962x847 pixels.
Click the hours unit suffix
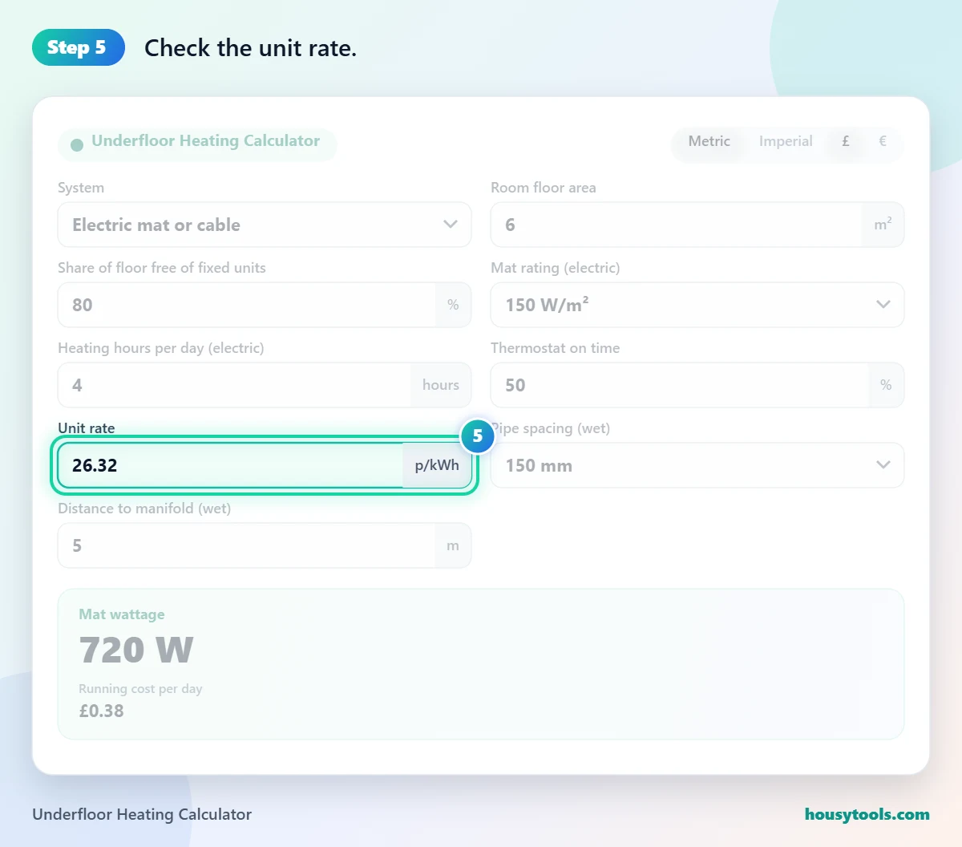tap(441, 385)
